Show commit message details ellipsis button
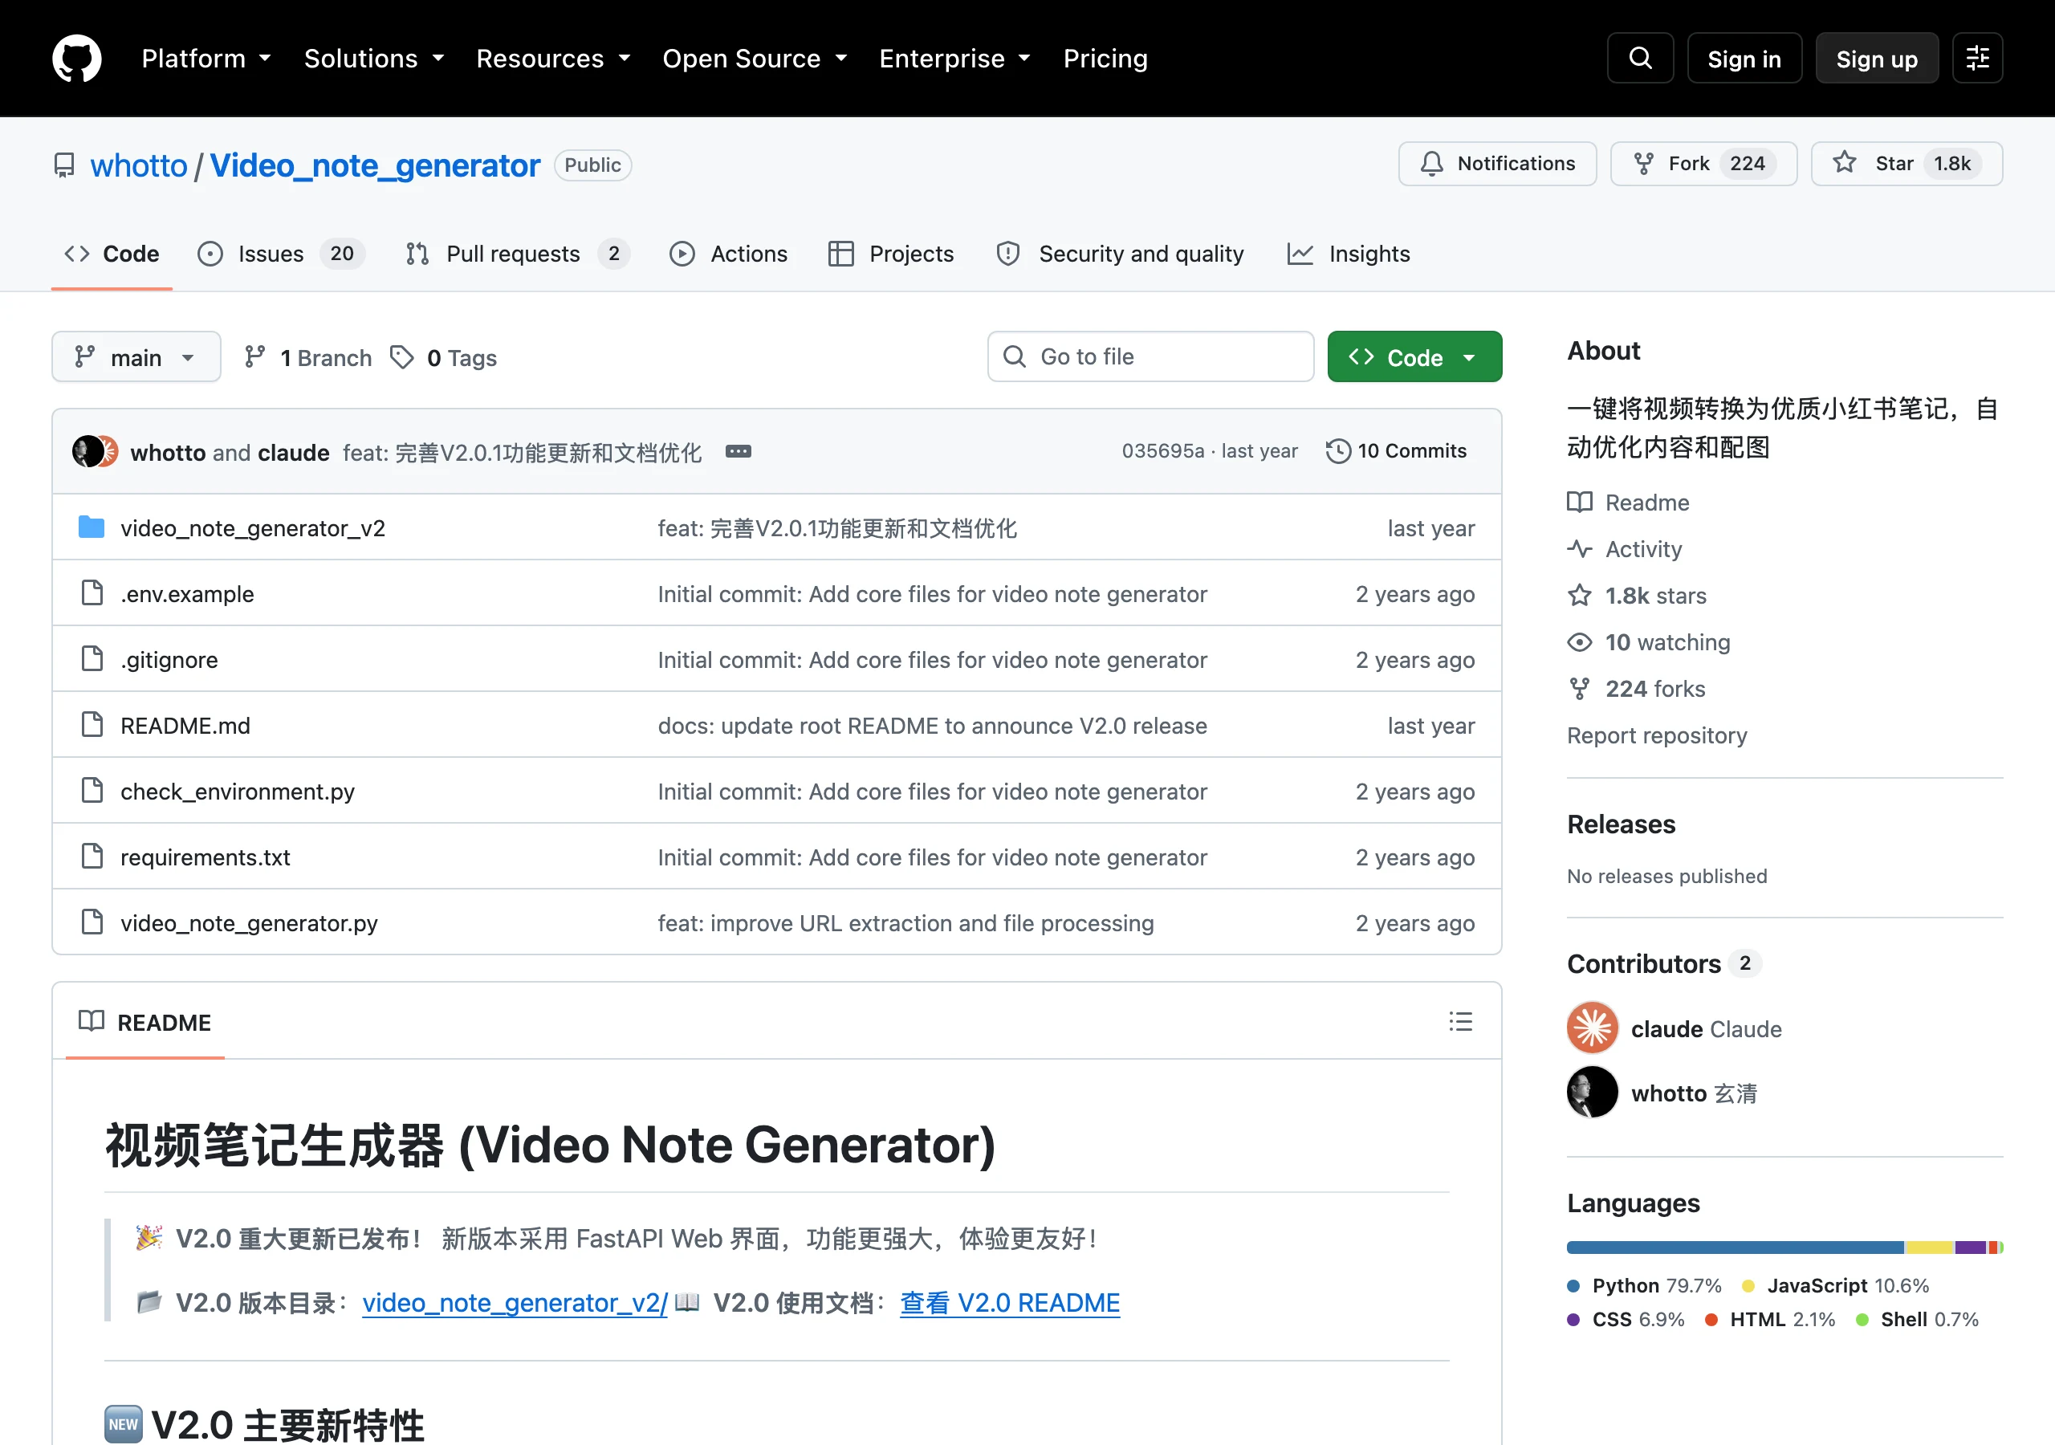The height and width of the screenshot is (1445, 2055). 739,451
